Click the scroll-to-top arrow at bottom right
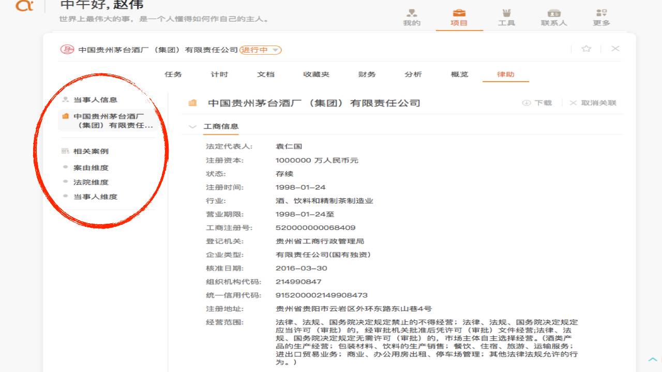Image resolution: width=662 pixels, height=372 pixels. (x=653, y=359)
